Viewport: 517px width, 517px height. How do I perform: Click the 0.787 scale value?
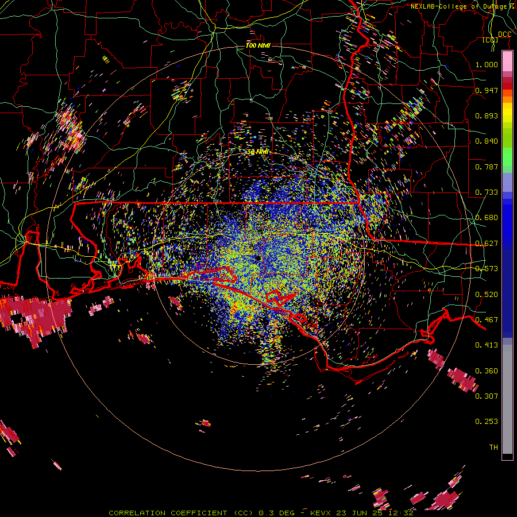487,167
